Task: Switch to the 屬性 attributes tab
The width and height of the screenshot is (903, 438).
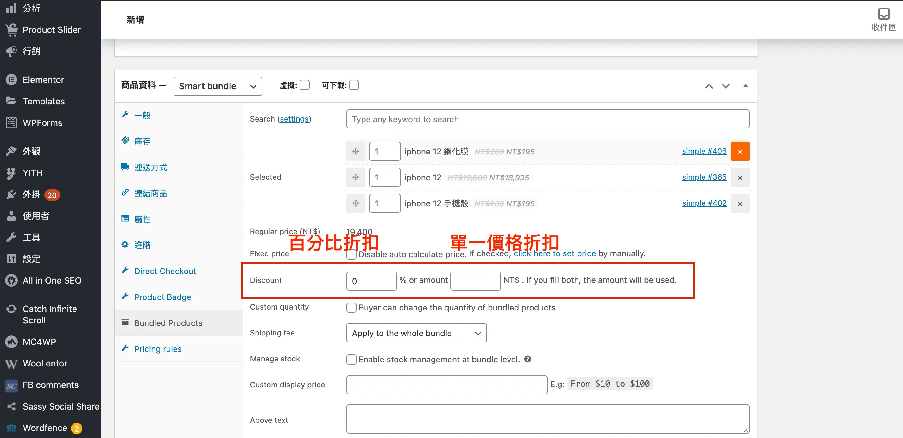Action: 179,219
